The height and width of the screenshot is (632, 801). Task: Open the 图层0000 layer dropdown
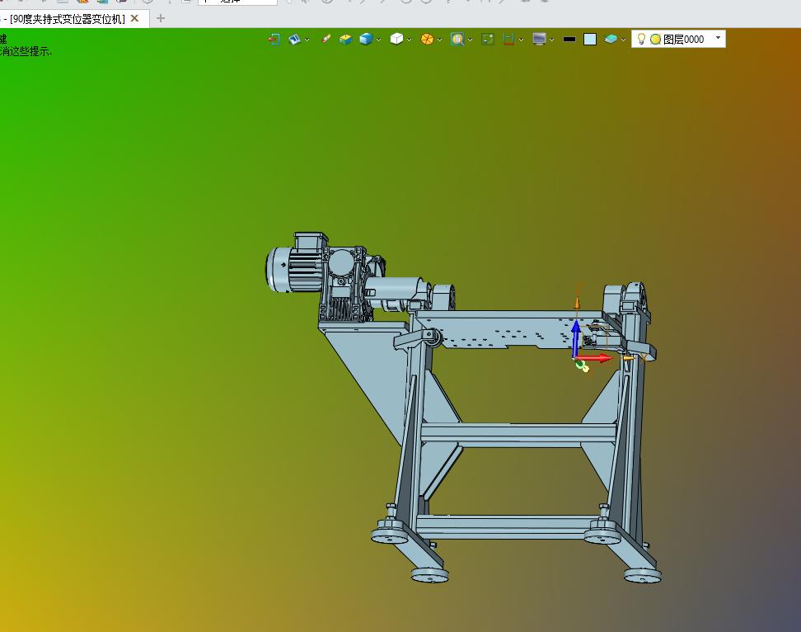(x=718, y=38)
